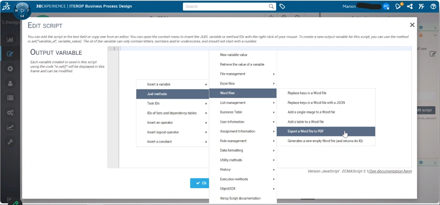Click the edit icon in the right panel

(x=433, y=54)
